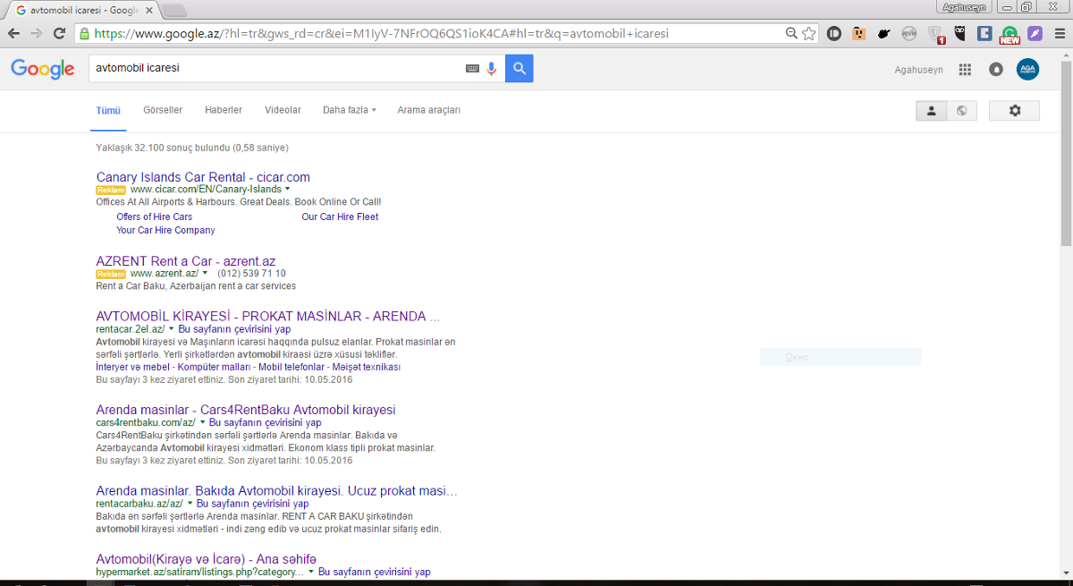Open the Google apps grid

965,70
